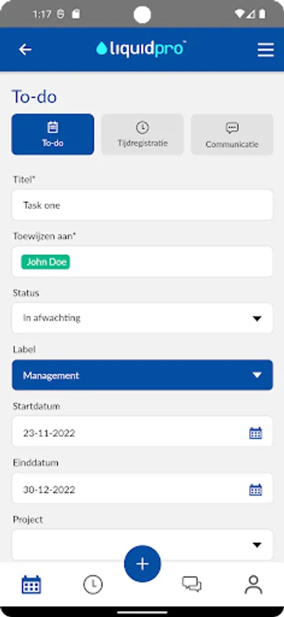Tap the back arrow in header
The height and width of the screenshot is (617, 284).
click(x=25, y=49)
